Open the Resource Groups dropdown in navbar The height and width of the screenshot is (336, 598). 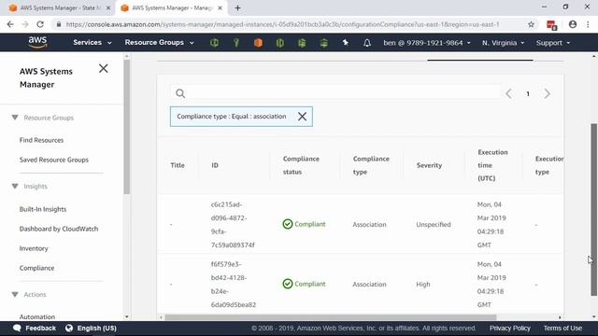[x=160, y=43]
